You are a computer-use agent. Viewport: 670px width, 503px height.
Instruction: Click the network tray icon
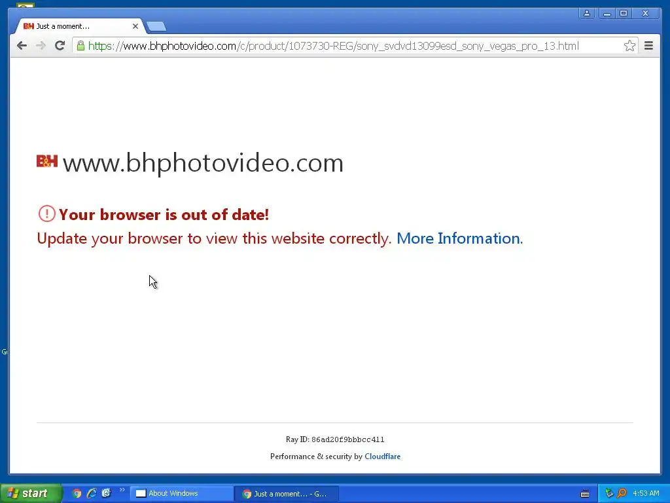[609, 493]
